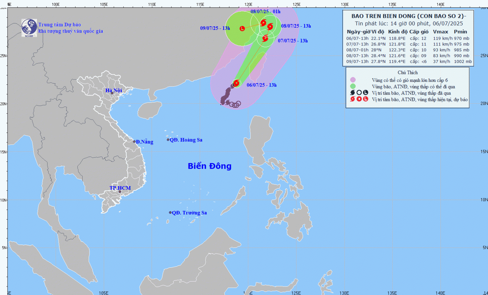Click the storm symbol beside 07/07/25 - 13h label

click(265, 38)
